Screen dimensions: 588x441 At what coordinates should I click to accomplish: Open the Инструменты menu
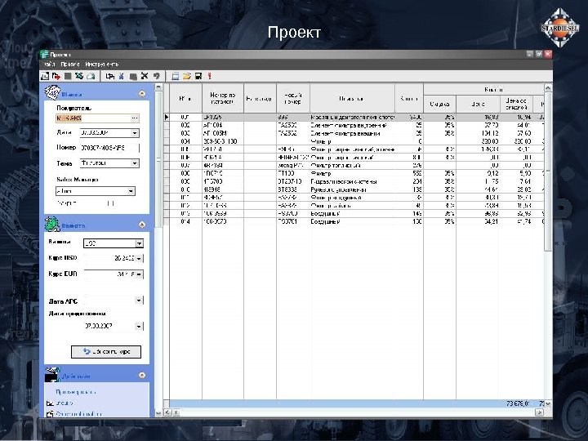(x=101, y=65)
